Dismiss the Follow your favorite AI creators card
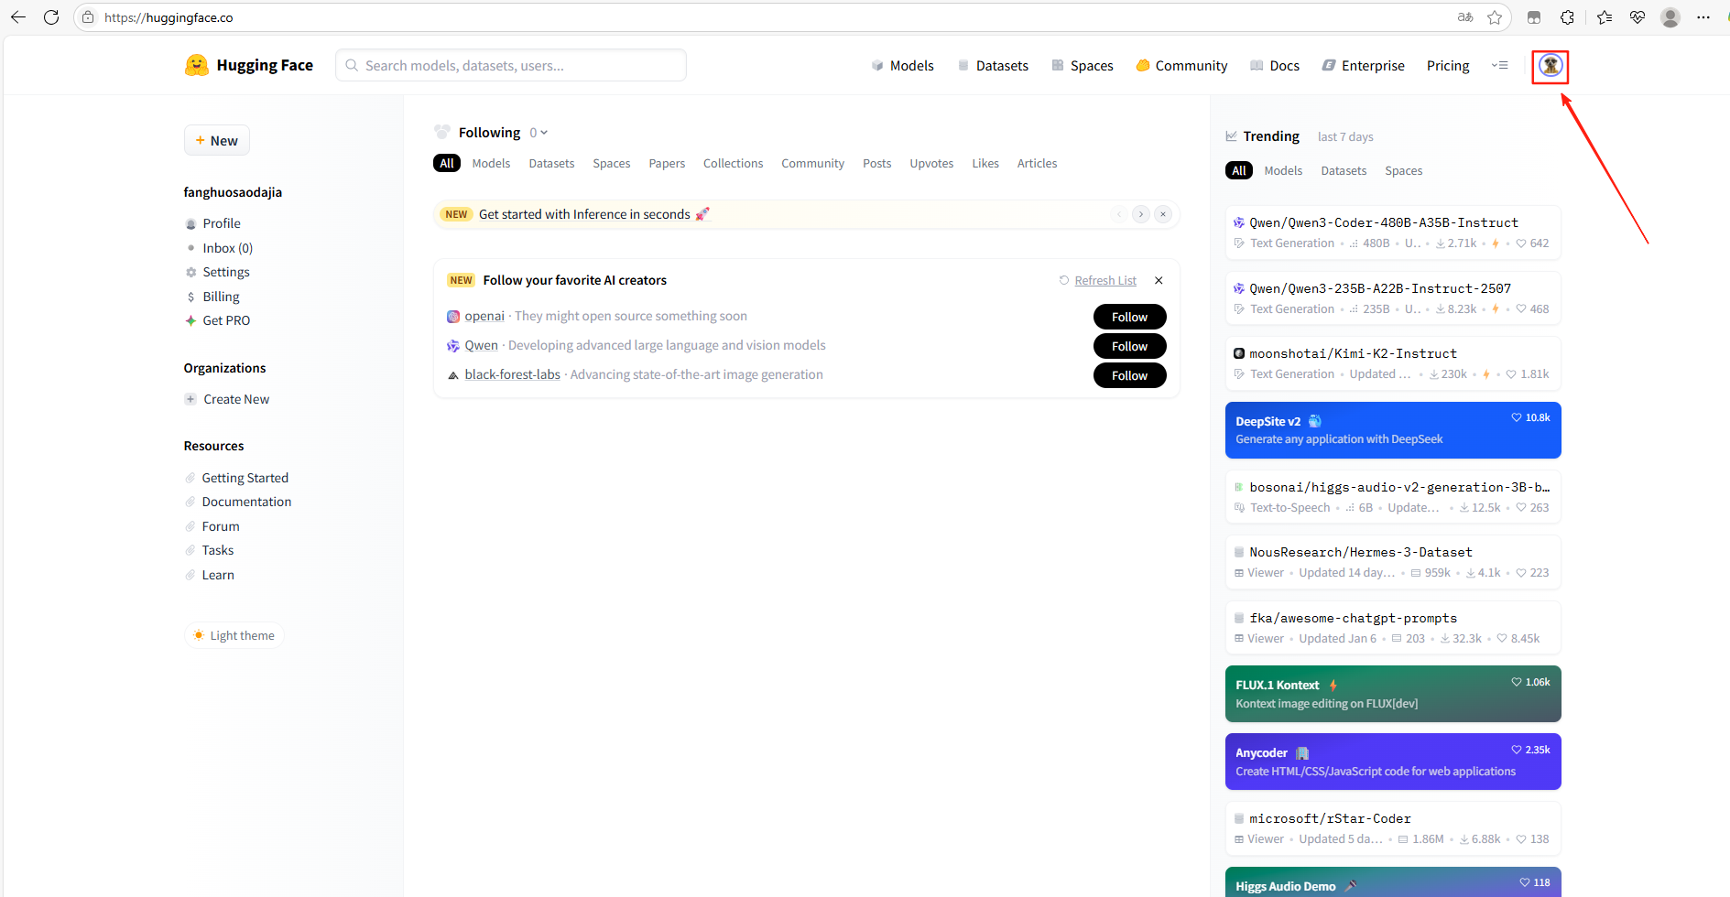Screen dimensions: 1730x897 (1159, 280)
